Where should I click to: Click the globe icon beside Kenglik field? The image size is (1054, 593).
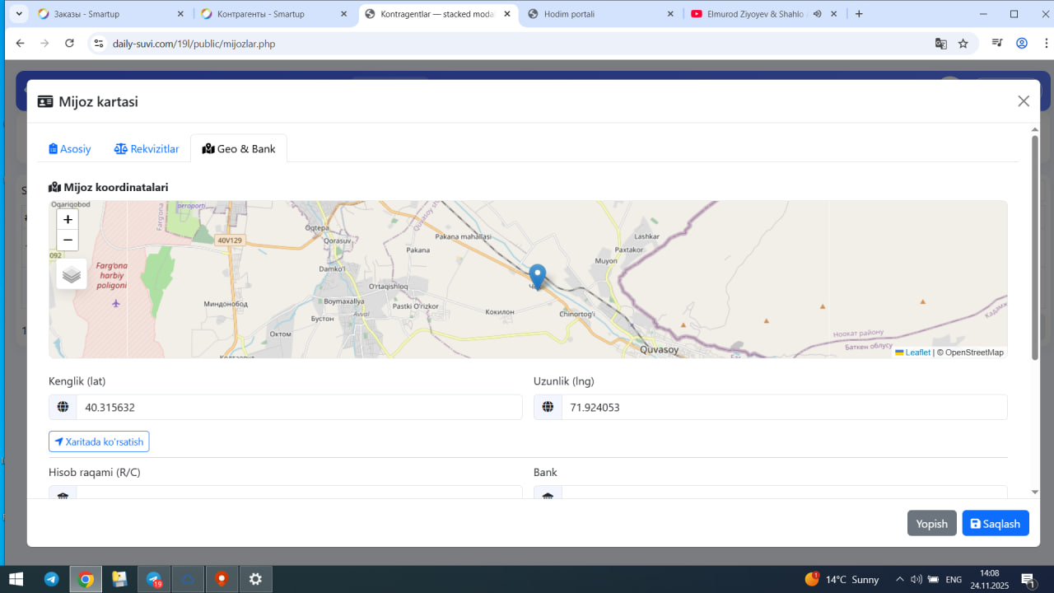[63, 407]
